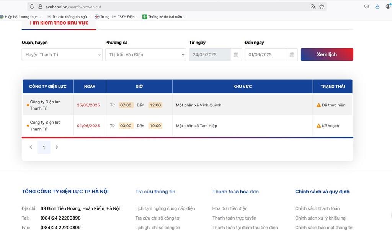Click the KHU VỰC column header
The width and height of the screenshot is (392, 231).
click(242, 86)
